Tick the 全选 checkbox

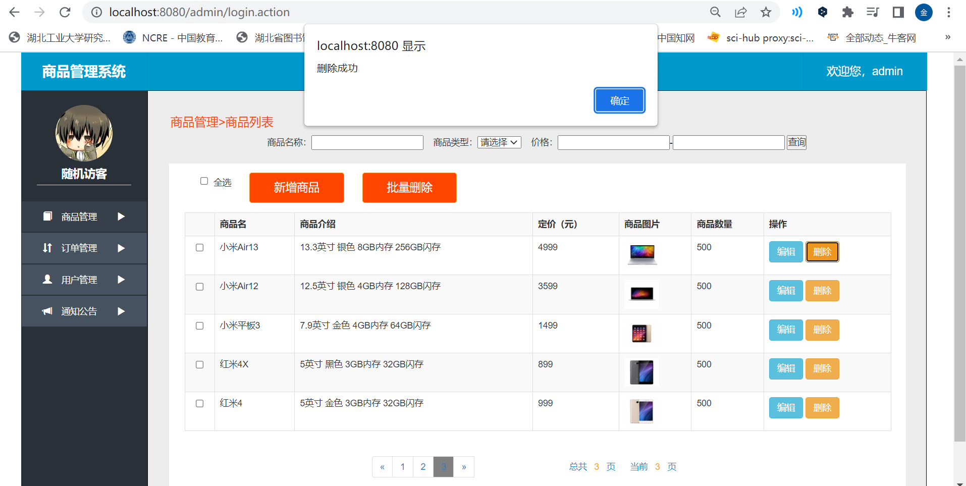tap(204, 181)
